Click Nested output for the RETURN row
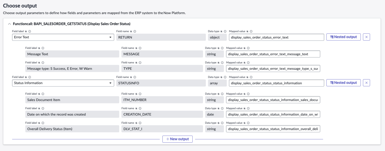Viewport: 385px width, 151px height. pyautogui.click(x=343, y=37)
